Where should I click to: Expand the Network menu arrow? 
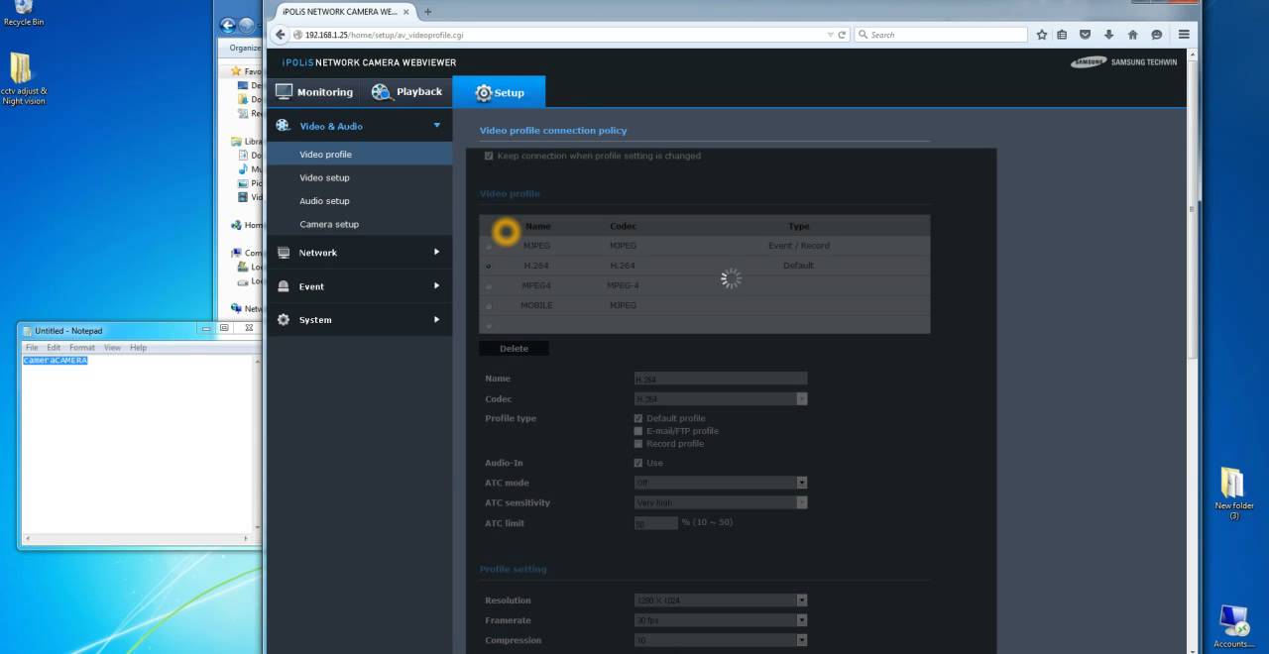coord(436,252)
